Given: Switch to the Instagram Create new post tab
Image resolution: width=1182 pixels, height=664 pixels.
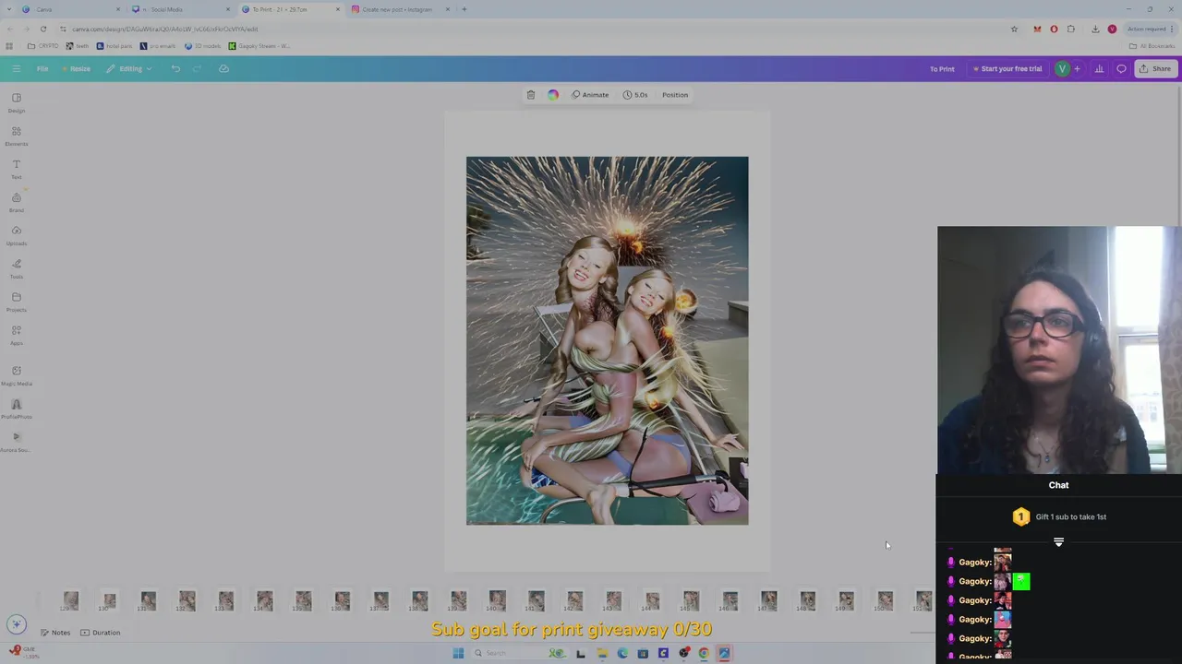Looking at the screenshot, I should point(400,9).
